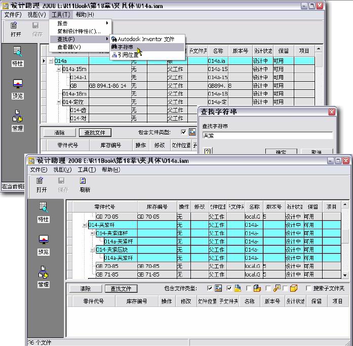Click the key-shaped file type icon in the front window
This screenshot has height=346, width=353.
[x=277, y=288]
